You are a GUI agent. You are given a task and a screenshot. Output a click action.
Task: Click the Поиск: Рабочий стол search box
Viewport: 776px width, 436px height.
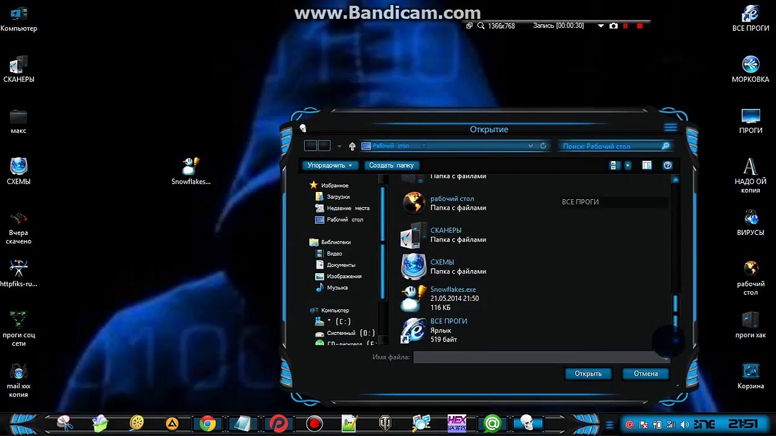point(615,146)
